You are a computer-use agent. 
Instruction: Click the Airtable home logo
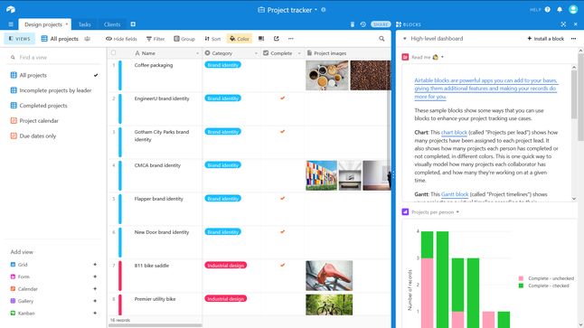pos(11,10)
